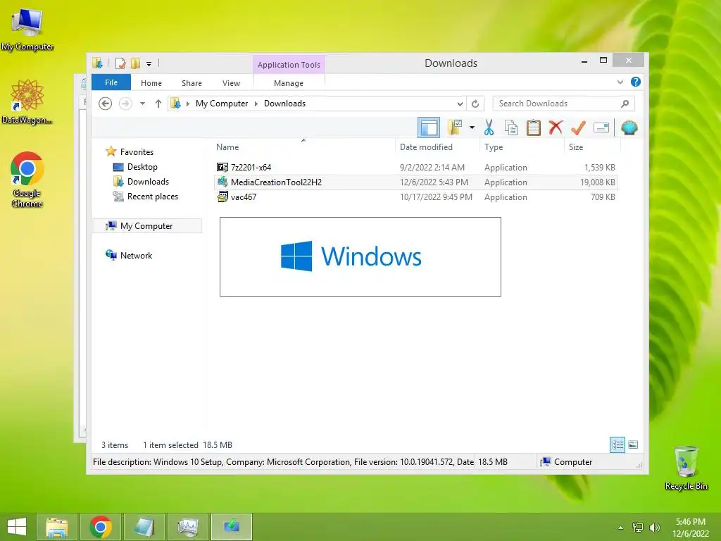Select the Google Chrome desktop shortcut

click(27, 180)
